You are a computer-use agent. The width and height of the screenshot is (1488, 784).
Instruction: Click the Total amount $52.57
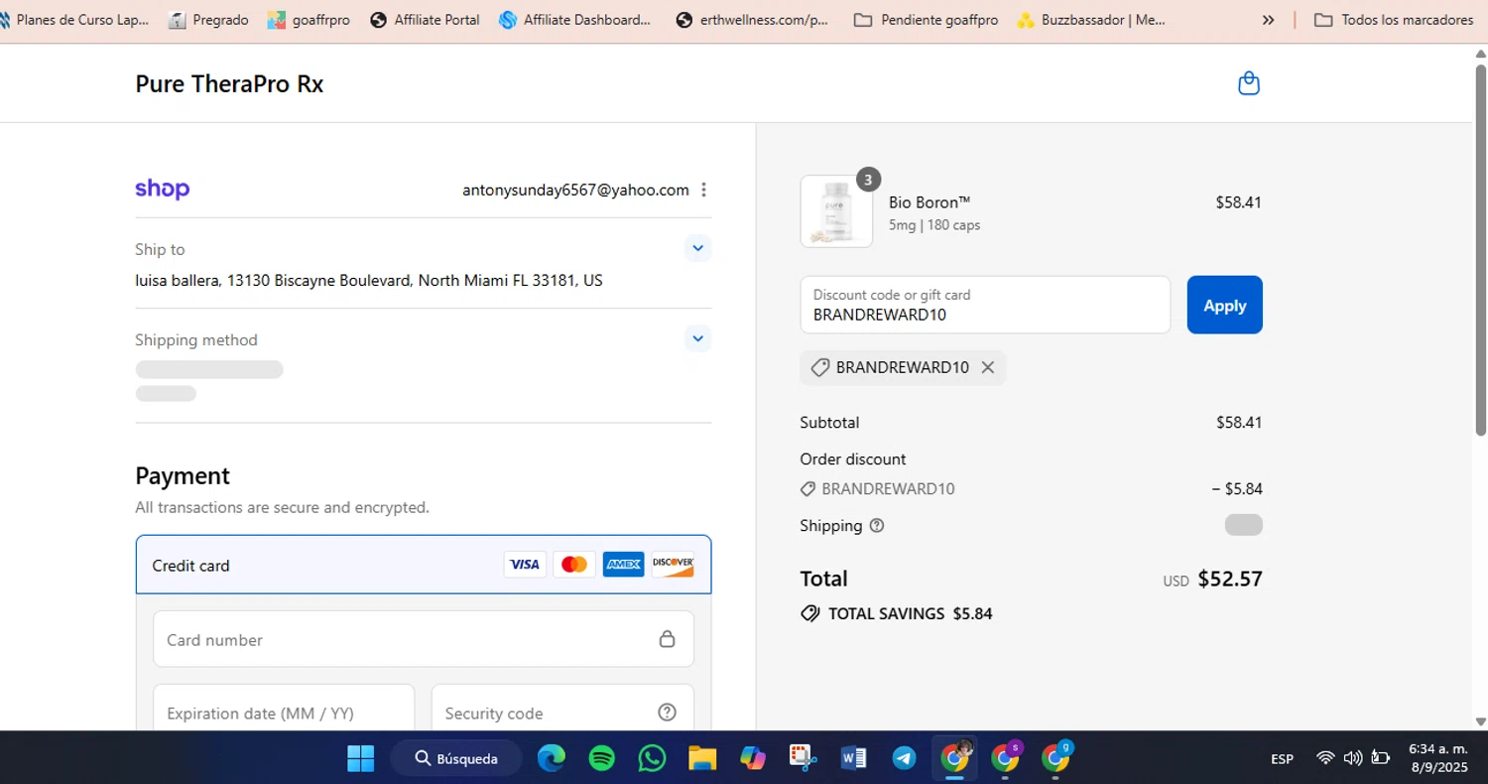click(x=1230, y=579)
